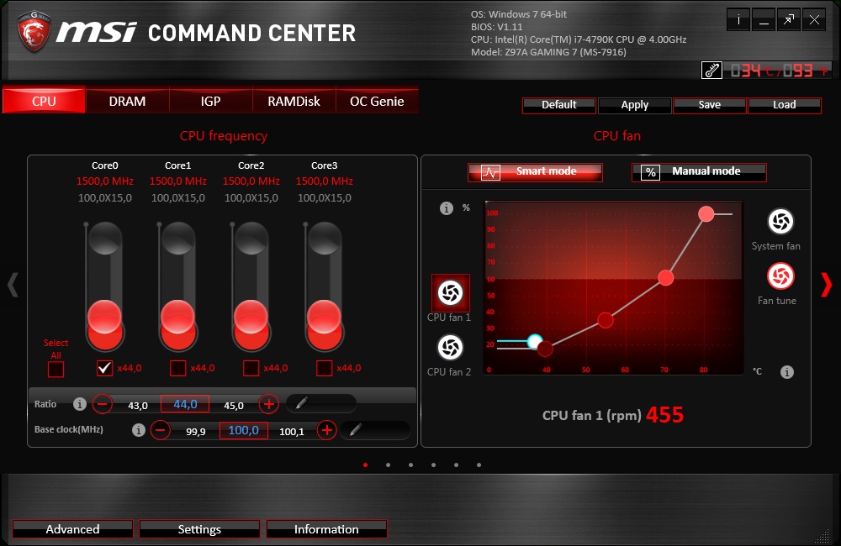The width and height of the screenshot is (841, 546).
Task: Click the Apply button
Action: tap(634, 105)
